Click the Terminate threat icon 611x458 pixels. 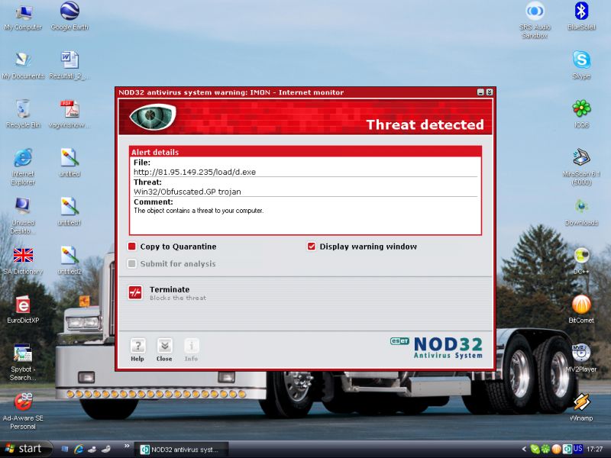tap(135, 292)
